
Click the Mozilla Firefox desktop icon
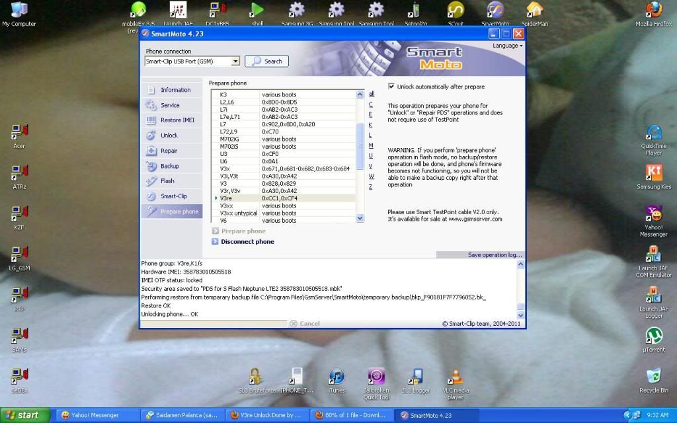pyautogui.click(x=654, y=15)
